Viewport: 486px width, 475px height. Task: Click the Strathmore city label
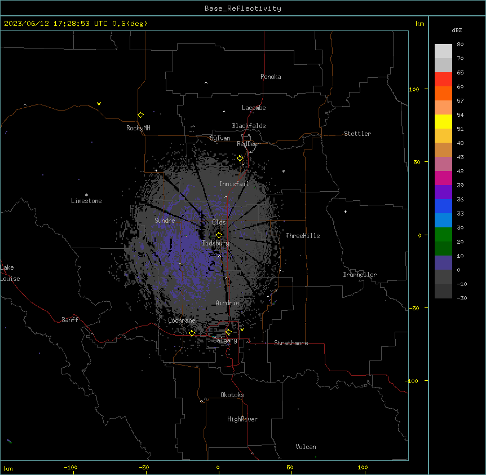click(x=291, y=343)
